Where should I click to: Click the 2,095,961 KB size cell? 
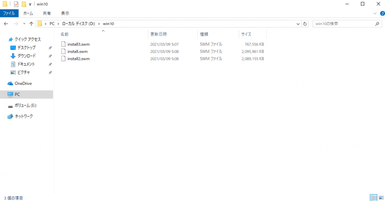[x=253, y=51]
